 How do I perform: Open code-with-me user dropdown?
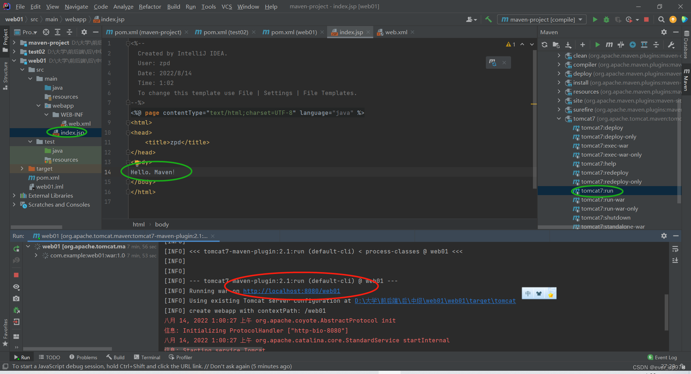click(471, 19)
